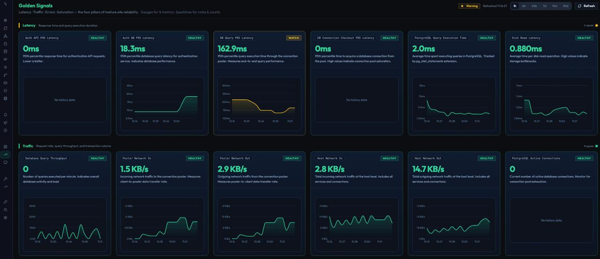Open the git branch sidebar icon

[x=6, y=75]
